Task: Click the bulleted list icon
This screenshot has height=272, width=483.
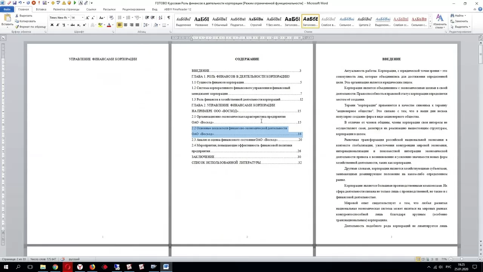Action: point(120,18)
